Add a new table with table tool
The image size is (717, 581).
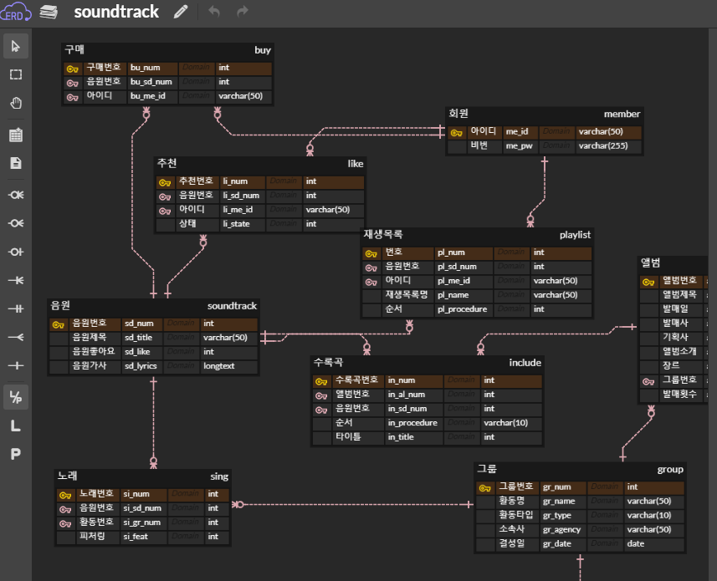16,135
